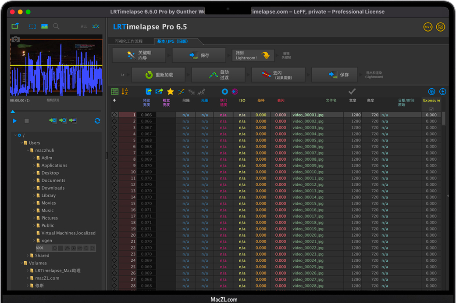
Task: Click the blue dashed selection rectangle icon
Action: [x=32, y=26]
